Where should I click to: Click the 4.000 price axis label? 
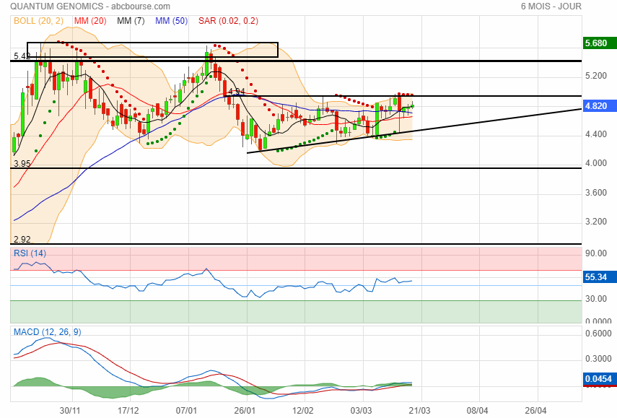(x=596, y=163)
